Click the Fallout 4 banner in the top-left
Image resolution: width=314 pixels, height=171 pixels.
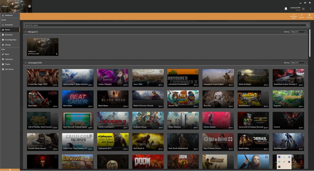(x=16, y=6)
